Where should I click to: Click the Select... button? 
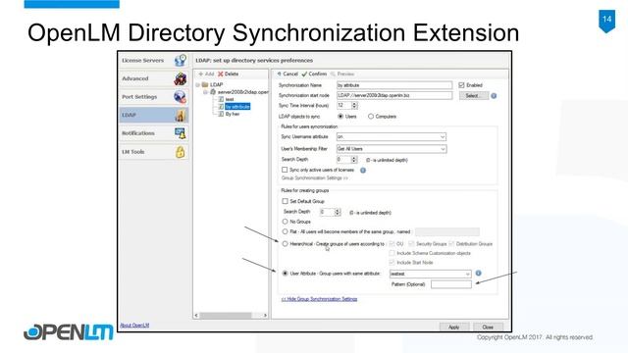pos(474,96)
